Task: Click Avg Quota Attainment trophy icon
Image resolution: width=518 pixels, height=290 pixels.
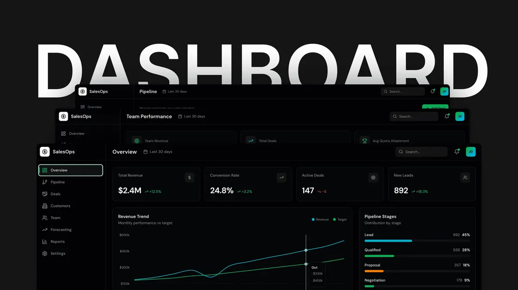Action: [365, 140]
